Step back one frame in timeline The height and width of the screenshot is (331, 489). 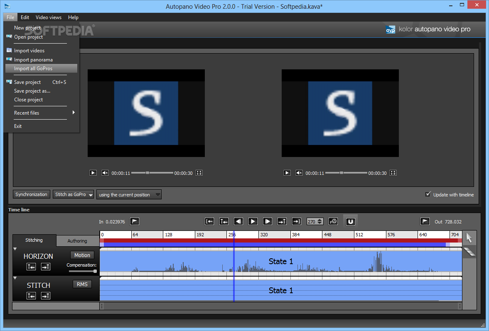tap(238, 221)
